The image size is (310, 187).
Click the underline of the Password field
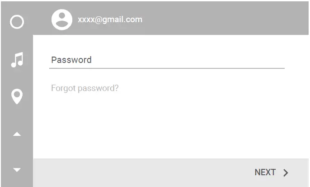pos(166,68)
